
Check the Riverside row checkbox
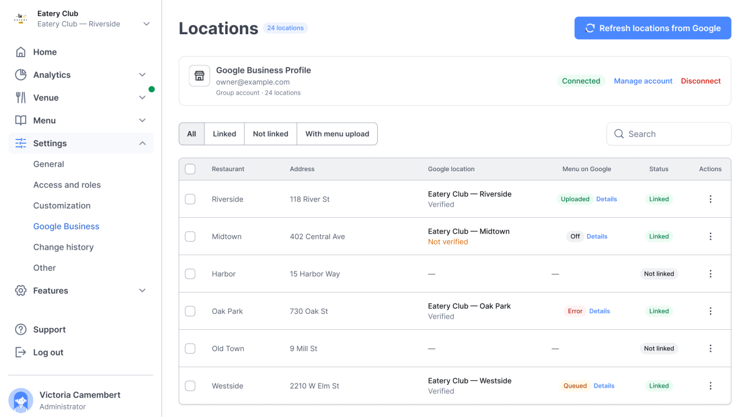[x=190, y=199]
